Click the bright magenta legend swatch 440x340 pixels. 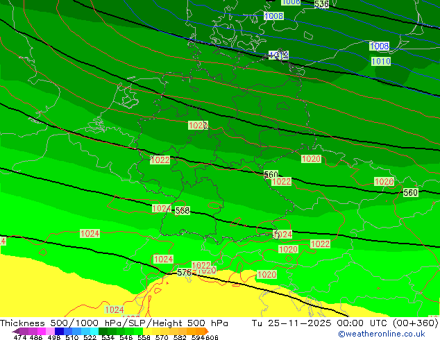coord(42,331)
